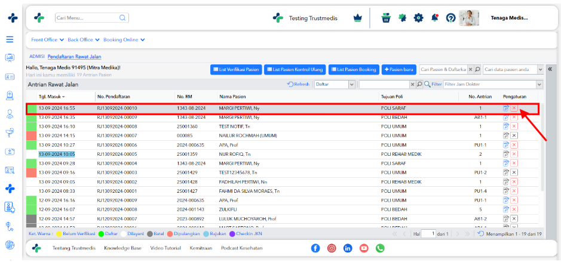
Task: Expand the Front Office menu
Action: [48, 39]
